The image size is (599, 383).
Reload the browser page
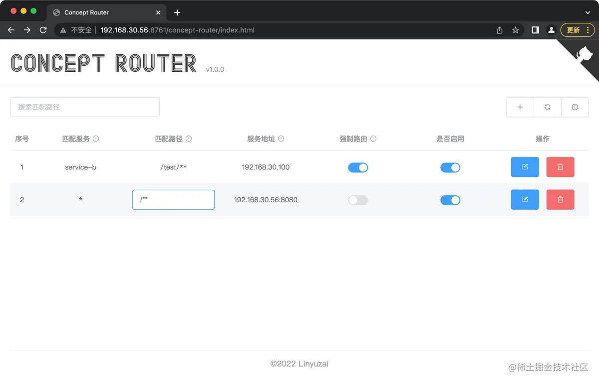43,30
